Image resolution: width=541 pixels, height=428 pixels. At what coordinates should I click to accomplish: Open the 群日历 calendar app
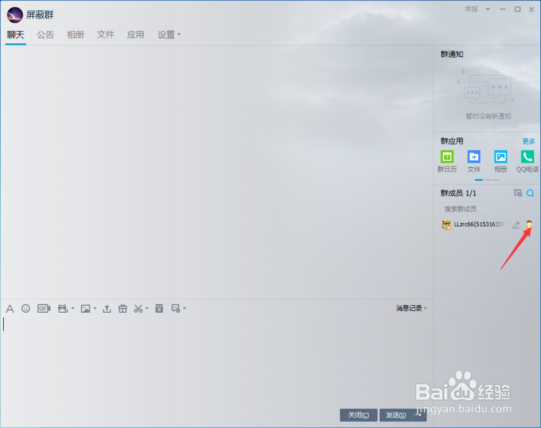click(x=447, y=161)
